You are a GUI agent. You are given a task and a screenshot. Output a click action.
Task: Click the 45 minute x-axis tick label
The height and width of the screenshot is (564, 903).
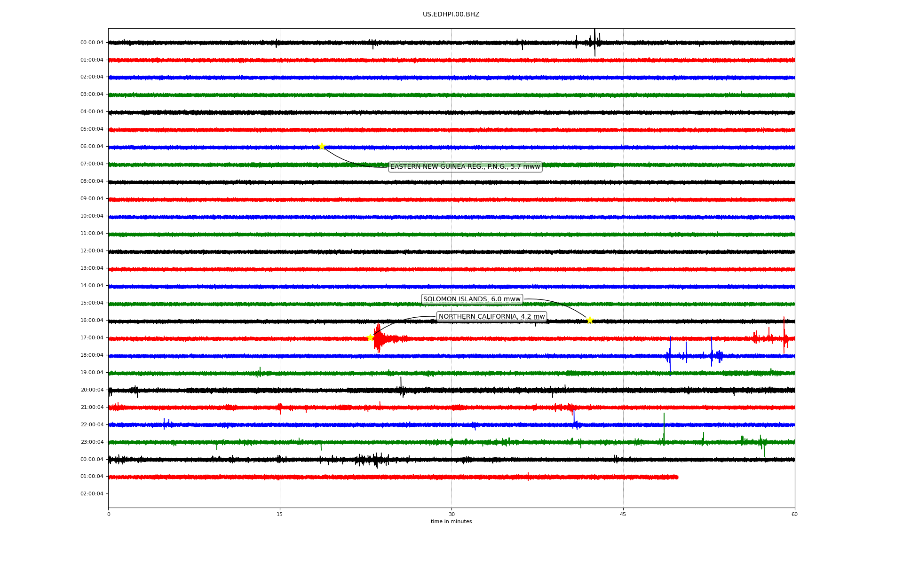coord(623,514)
